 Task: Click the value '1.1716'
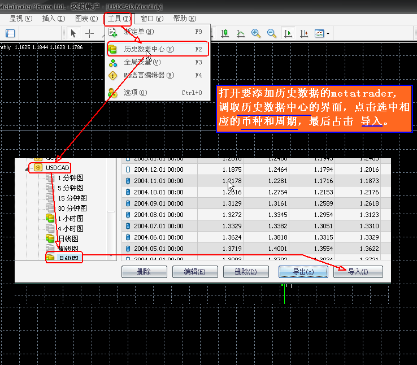pos(323,181)
